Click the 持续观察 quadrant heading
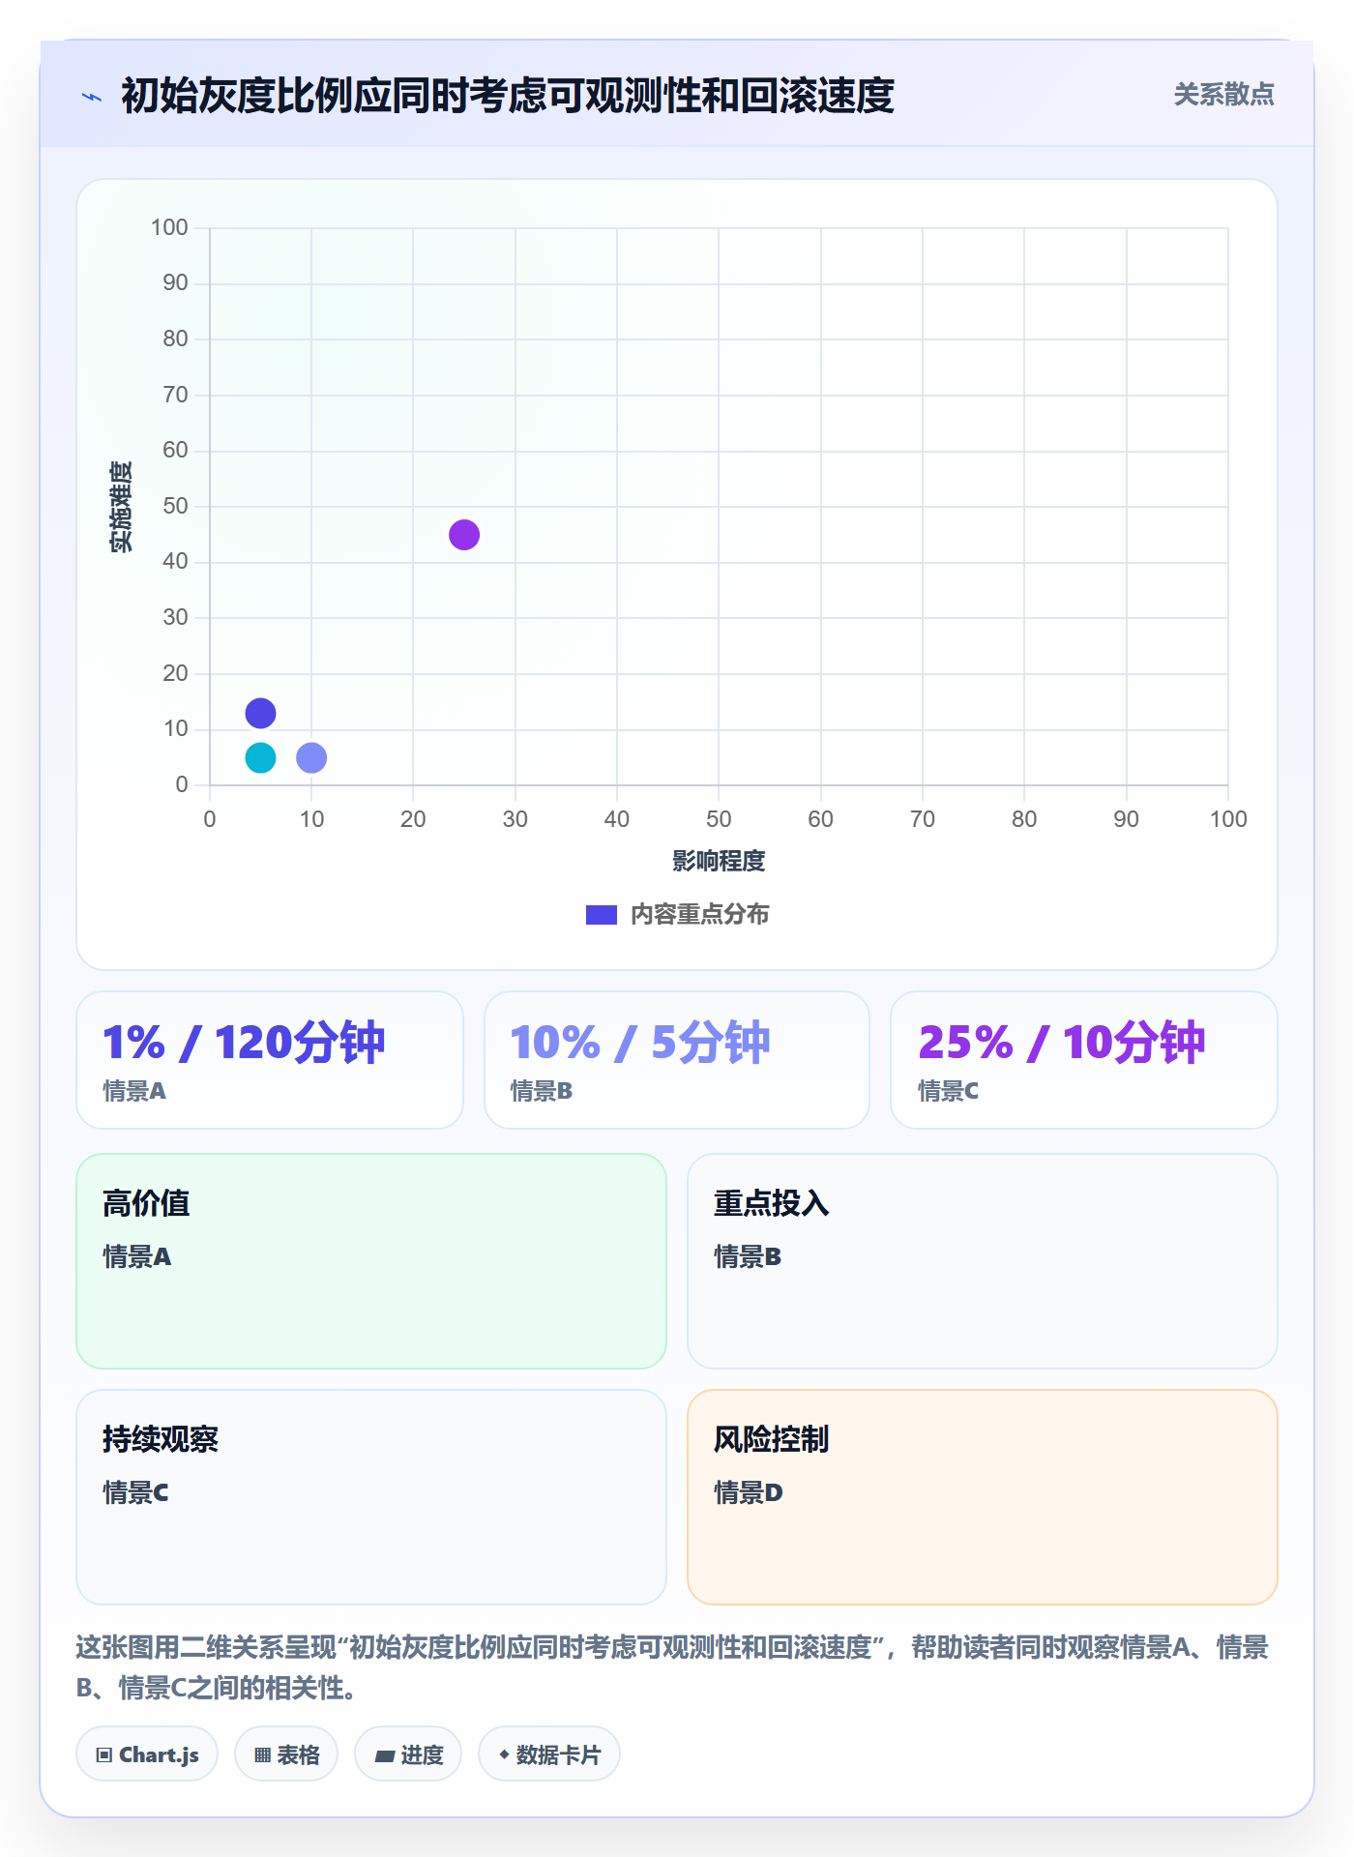Screen dimensions: 1354x1857 pos(161,1439)
